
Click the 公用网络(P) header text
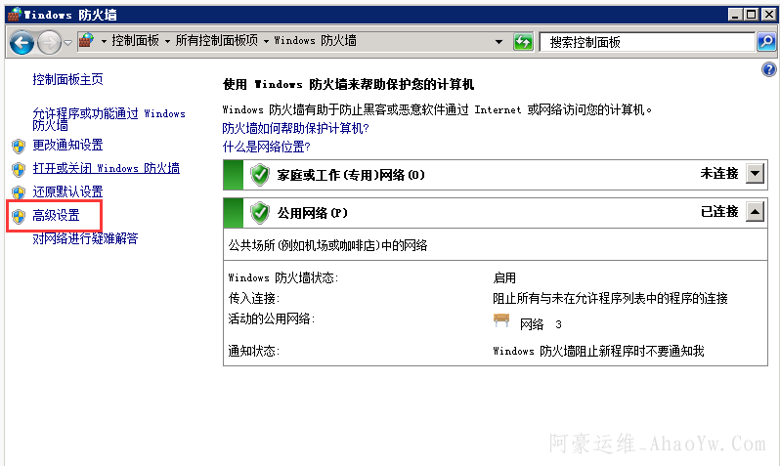click(x=313, y=213)
